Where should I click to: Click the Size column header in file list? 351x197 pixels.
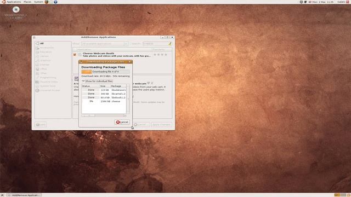(105, 86)
